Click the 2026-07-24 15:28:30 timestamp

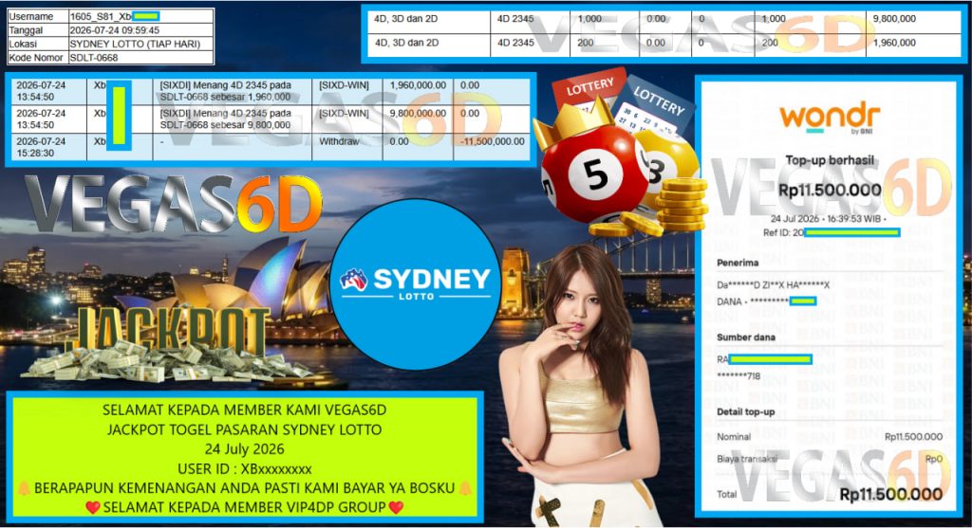pos(40,147)
